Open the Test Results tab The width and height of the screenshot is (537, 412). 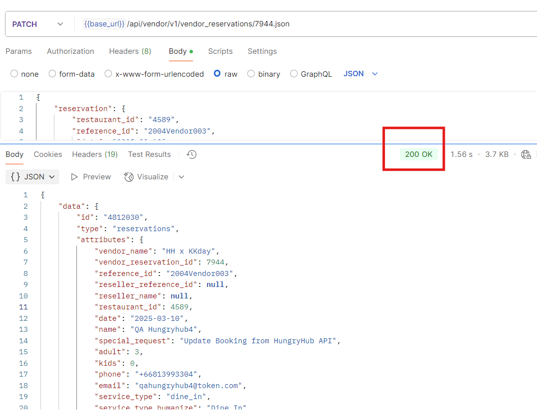149,154
